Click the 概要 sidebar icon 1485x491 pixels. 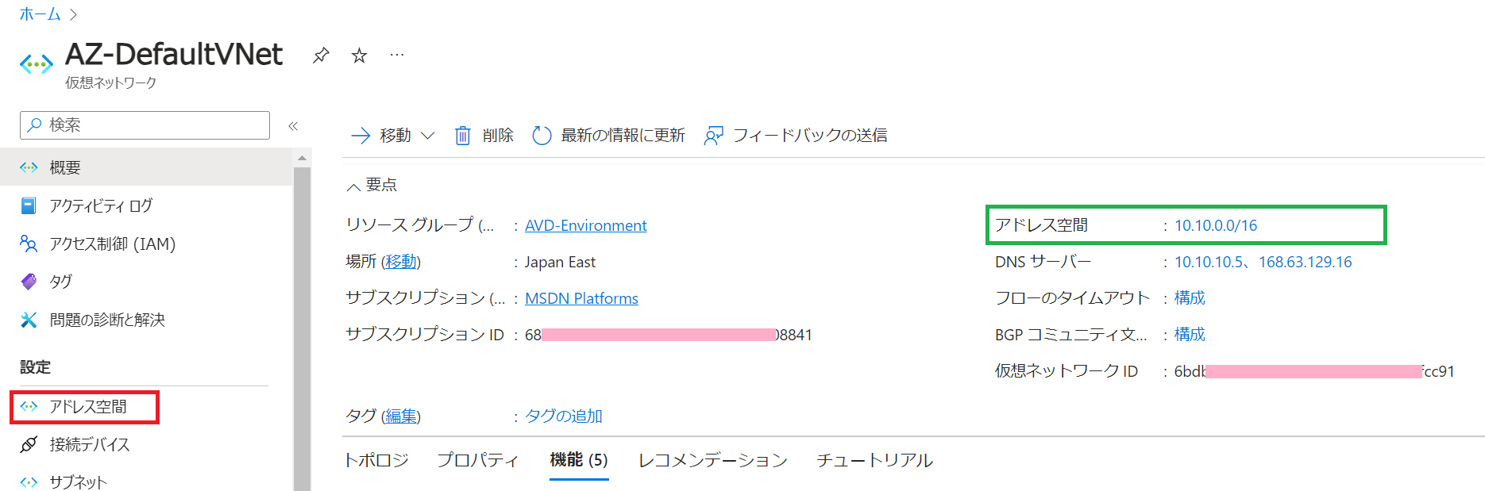point(29,167)
